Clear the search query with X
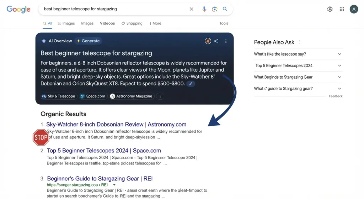The image size is (364, 199). (191, 9)
